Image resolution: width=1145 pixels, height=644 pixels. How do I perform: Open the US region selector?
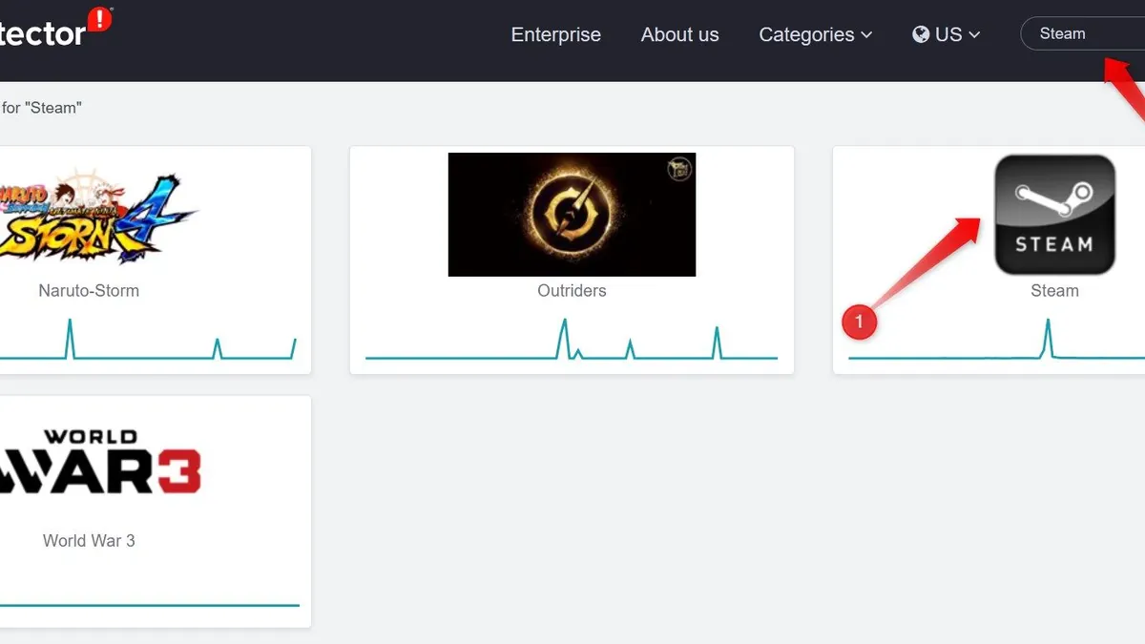click(x=947, y=34)
